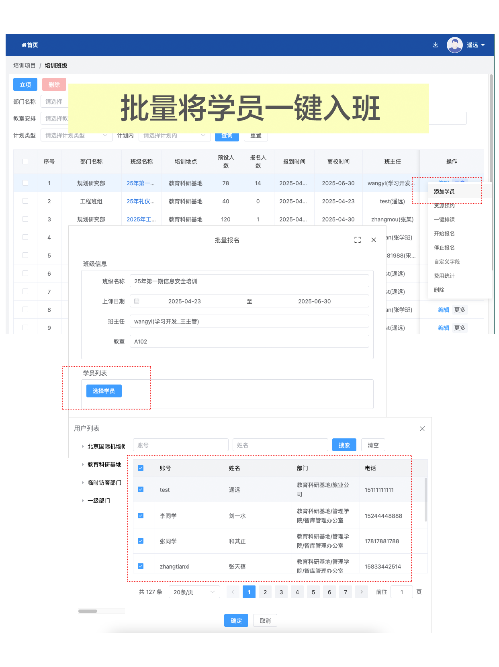The width and height of the screenshot is (499, 667).
Task: Click the 选择学员 button
Action: [x=104, y=391]
